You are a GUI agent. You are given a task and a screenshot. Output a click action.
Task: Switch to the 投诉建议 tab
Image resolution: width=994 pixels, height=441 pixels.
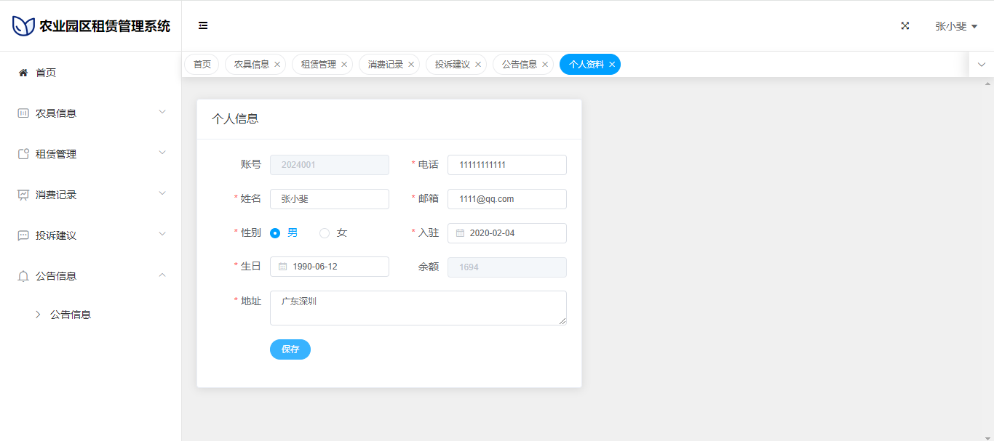[x=452, y=65]
